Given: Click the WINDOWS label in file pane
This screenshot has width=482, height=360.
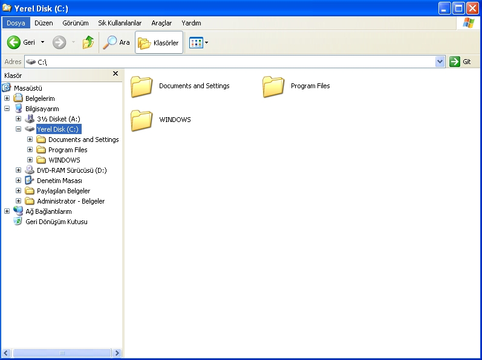Looking at the screenshot, I should [x=175, y=120].
